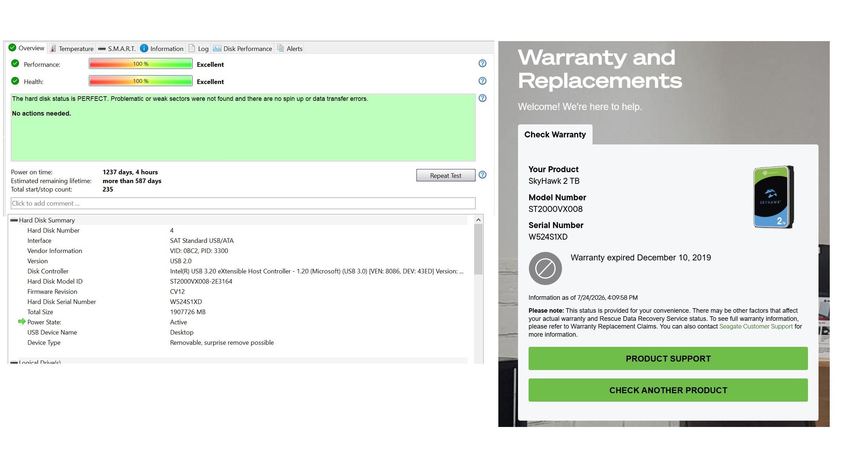Open the Temperature tab

pos(72,48)
